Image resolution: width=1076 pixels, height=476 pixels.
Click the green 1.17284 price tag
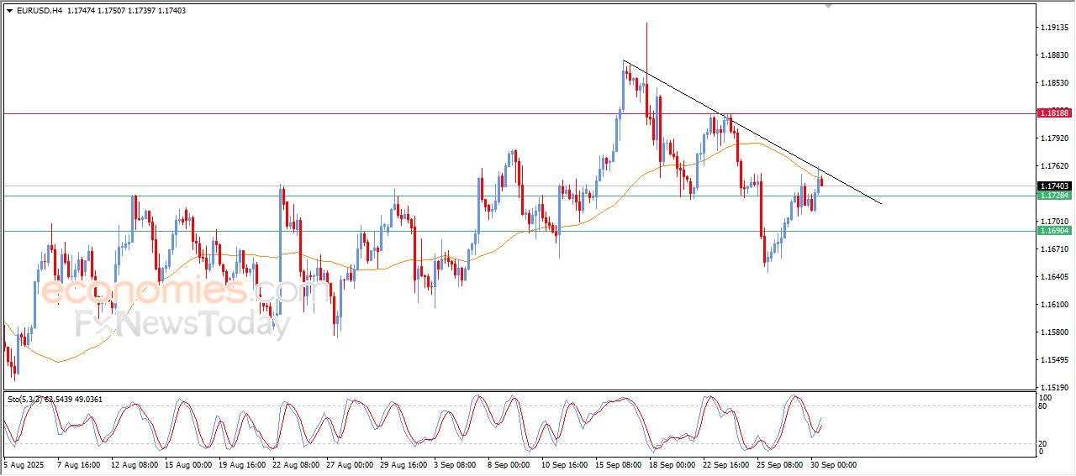[1054, 196]
